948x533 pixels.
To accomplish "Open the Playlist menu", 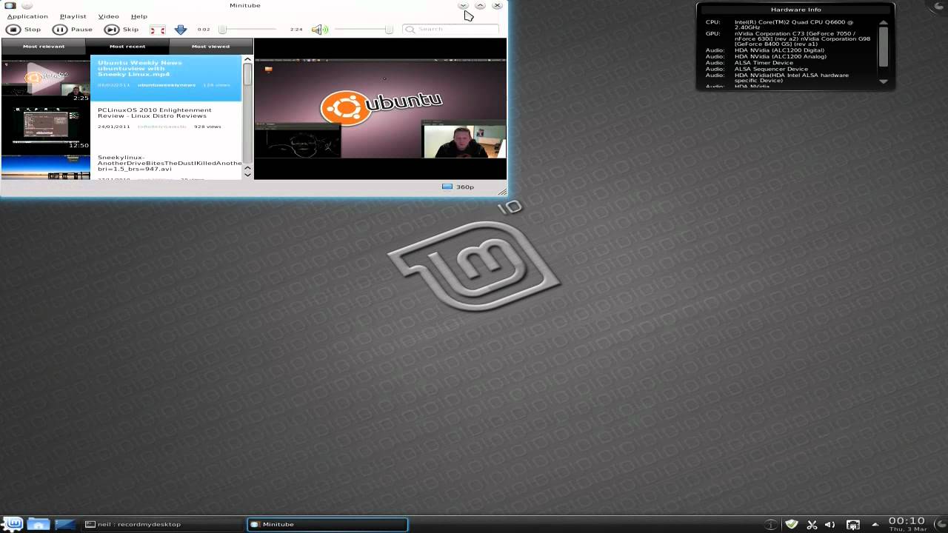I will point(73,16).
